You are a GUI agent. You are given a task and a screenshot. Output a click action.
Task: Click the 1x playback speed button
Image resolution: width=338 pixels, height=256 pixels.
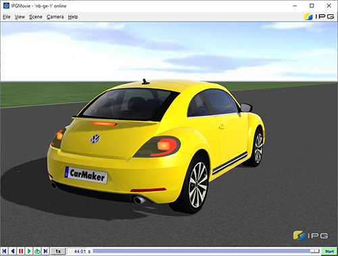pyautogui.click(x=58, y=251)
